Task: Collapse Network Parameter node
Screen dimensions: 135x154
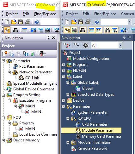Action: 9,72
